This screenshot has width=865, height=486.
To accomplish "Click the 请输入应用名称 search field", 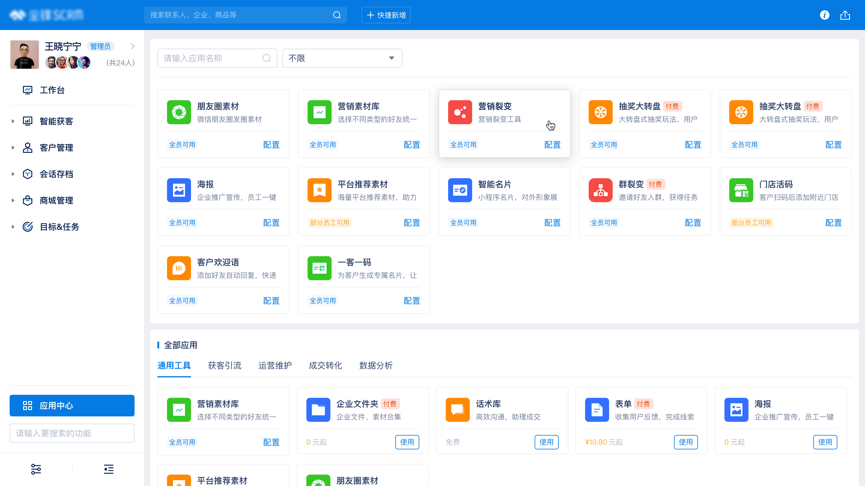I will [x=211, y=58].
